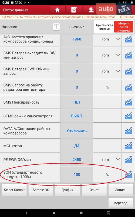Show graph for MCU готов row
The image size is (135, 217).
pos(128,146)
